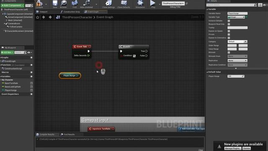Click the Delta Seconds output pin
Viewport: 268px width, 151px height.
88,55
